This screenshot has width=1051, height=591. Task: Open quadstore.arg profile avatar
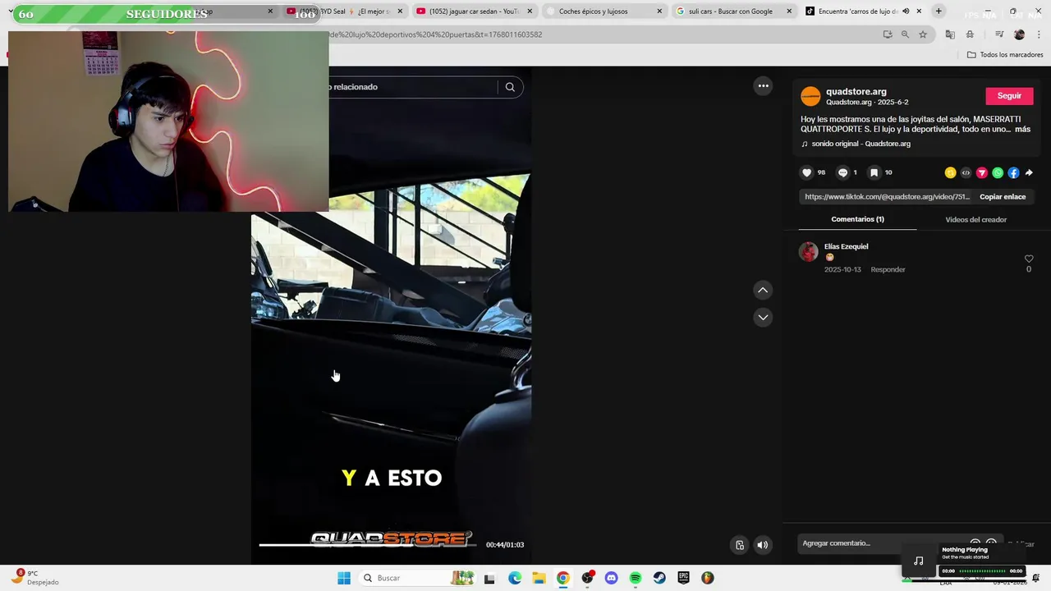810,96
